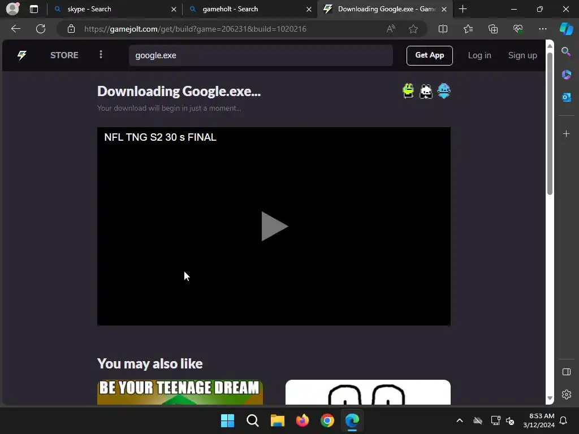Click the Get App button
This screenshot has width=579, height=434.
coord(430,55)
